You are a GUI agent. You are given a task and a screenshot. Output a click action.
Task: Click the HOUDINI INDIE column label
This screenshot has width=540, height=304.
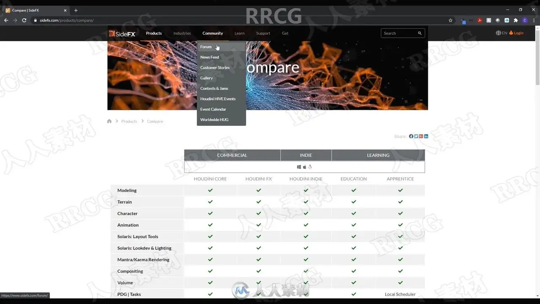coord(306,179)
